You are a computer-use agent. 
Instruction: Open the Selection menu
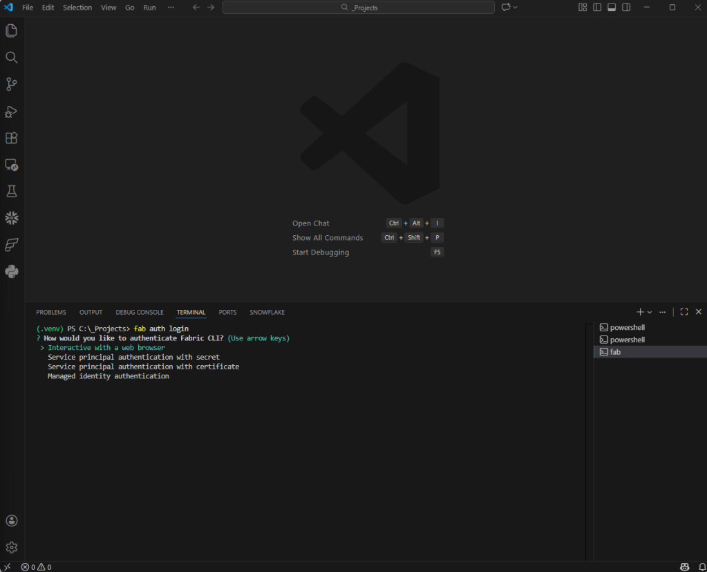pos(77,8)
